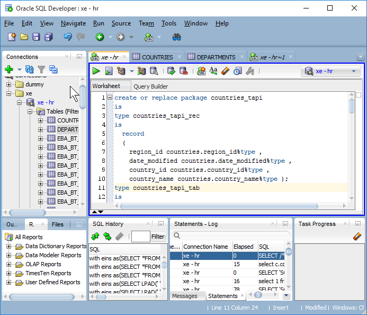367x315 pixels.
Task: Open a SQL Worksheet via main toolbar icon
Action: tap(149, 37)
